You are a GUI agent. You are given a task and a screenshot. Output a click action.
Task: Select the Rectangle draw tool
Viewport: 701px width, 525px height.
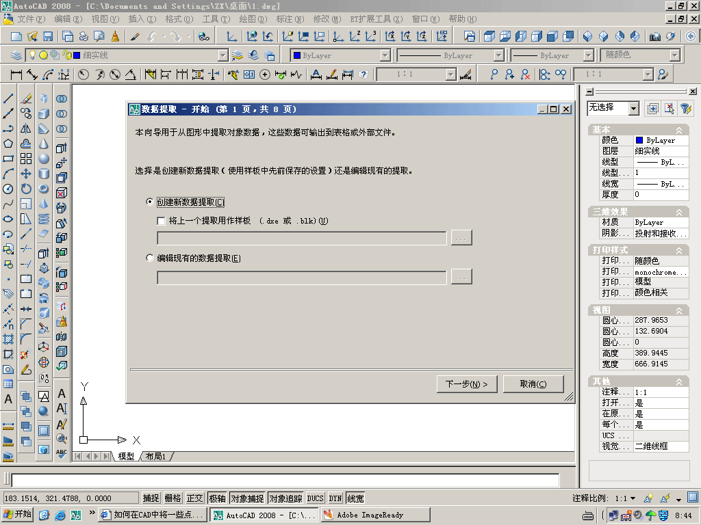tap(8, 159)
